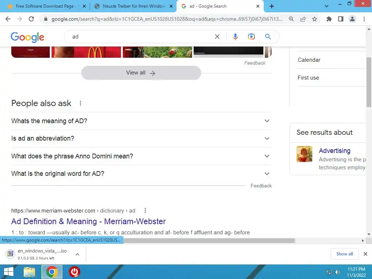Reload the current page
Image resolution: width=372 pixels, height=279 pixels.
pyautogui.click(x=31, y=19)
